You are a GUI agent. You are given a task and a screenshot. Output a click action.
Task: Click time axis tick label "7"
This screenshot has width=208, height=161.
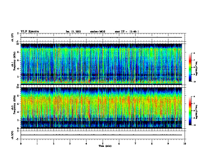136,144
